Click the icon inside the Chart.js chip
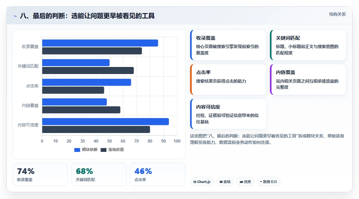 pyautogui.click(x=195, y=182)
